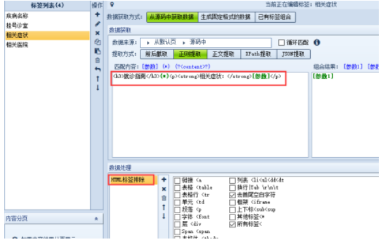The image size is (384, 251).
Task: Switch to the 已有标签组合 tab
Action: click(x=275, y=17)
